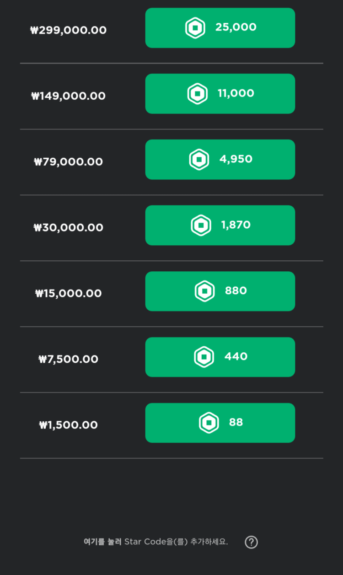Click the ₩79,000.00 price label
This screenshot has height=575, width=343.
[69, 162]
